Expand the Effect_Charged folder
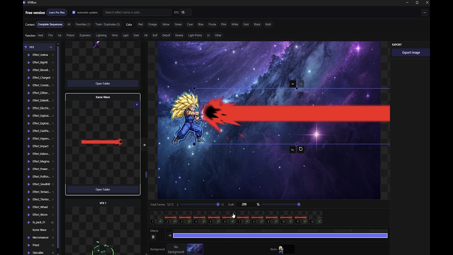The width and height of the screenshot is (453, 255). [x=29, y=78]
